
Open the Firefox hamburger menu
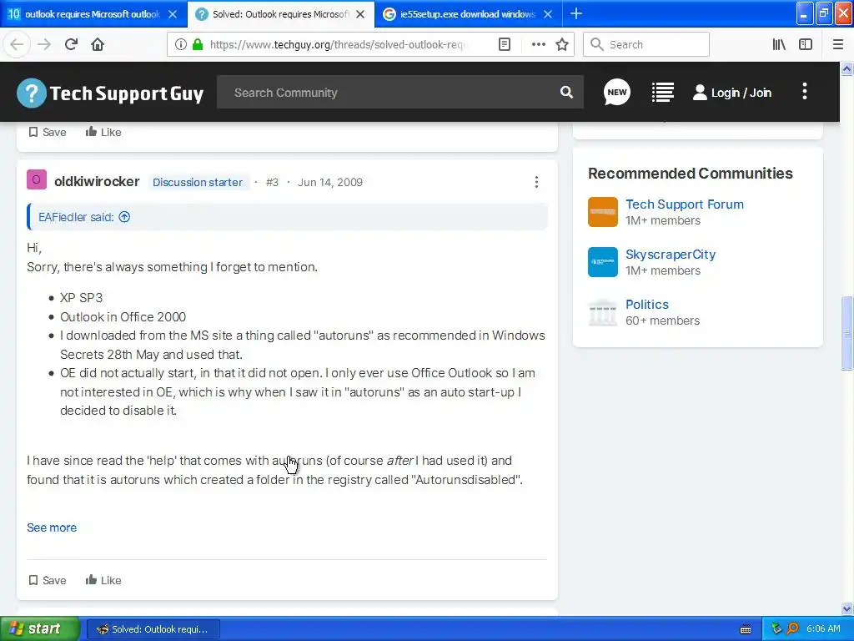click(x=837, y=45)
